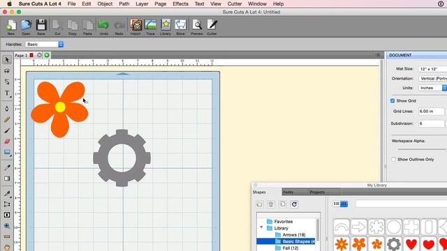The image size is (447, 251).
Task: Select the arrow Selection tool
Action: click(7, 60)
